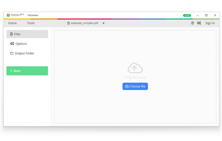The height and width of the screenshot is (141, 222).
Task: Minimize the PDF2Go window
Action: point(198,15)
